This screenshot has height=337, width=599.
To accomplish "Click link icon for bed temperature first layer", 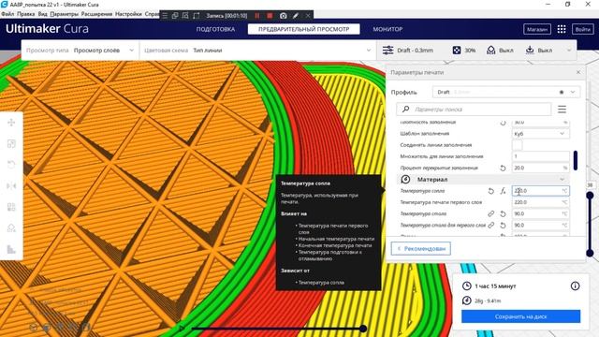I will pyautogui.click(x=490, y=225).
